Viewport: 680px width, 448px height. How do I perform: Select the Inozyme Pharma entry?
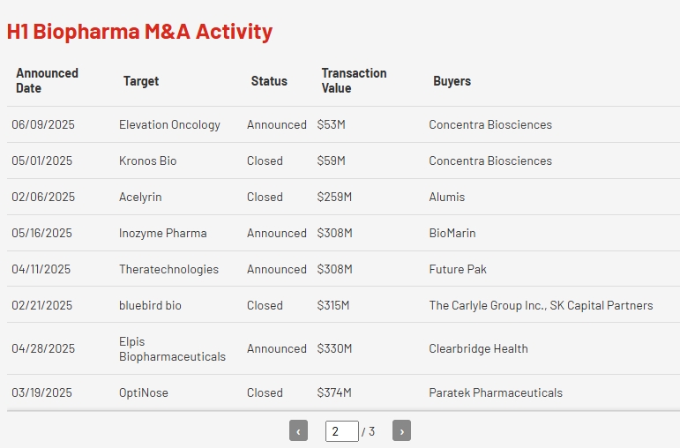coord(162,233)
